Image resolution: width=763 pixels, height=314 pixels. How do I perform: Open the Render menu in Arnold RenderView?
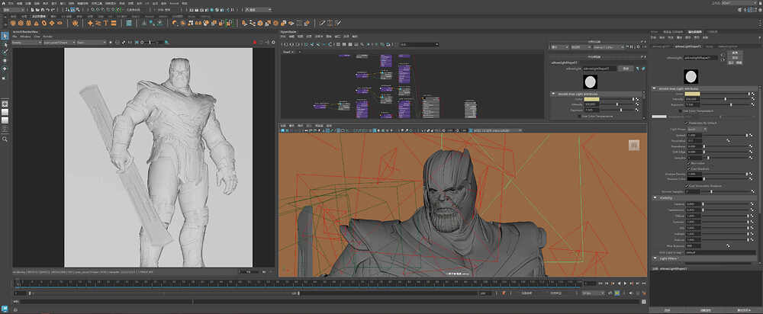pyautogui.click(x=47, y=37)
